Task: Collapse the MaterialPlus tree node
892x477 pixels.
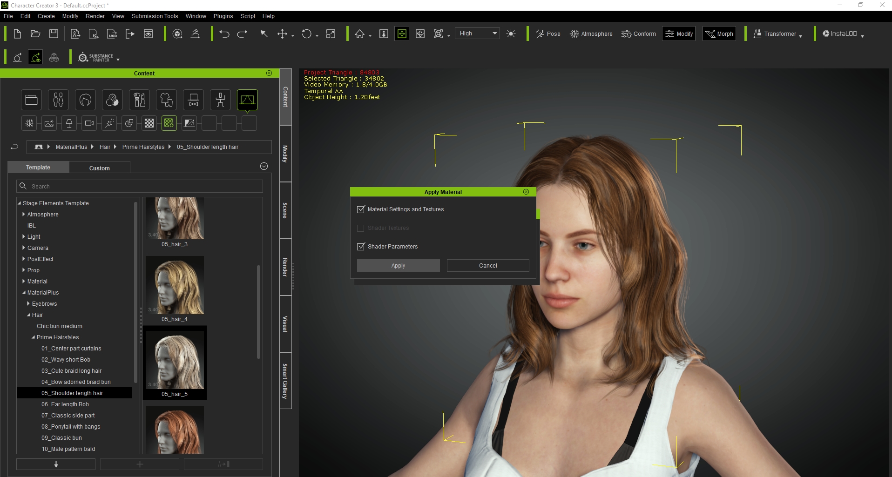Action: click(24, 293)
